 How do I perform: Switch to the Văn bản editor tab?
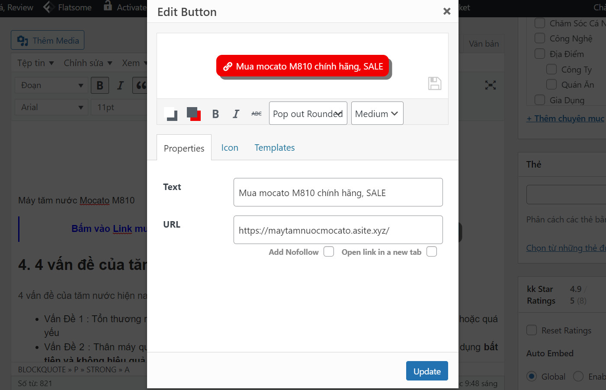[x=484, y=44]
